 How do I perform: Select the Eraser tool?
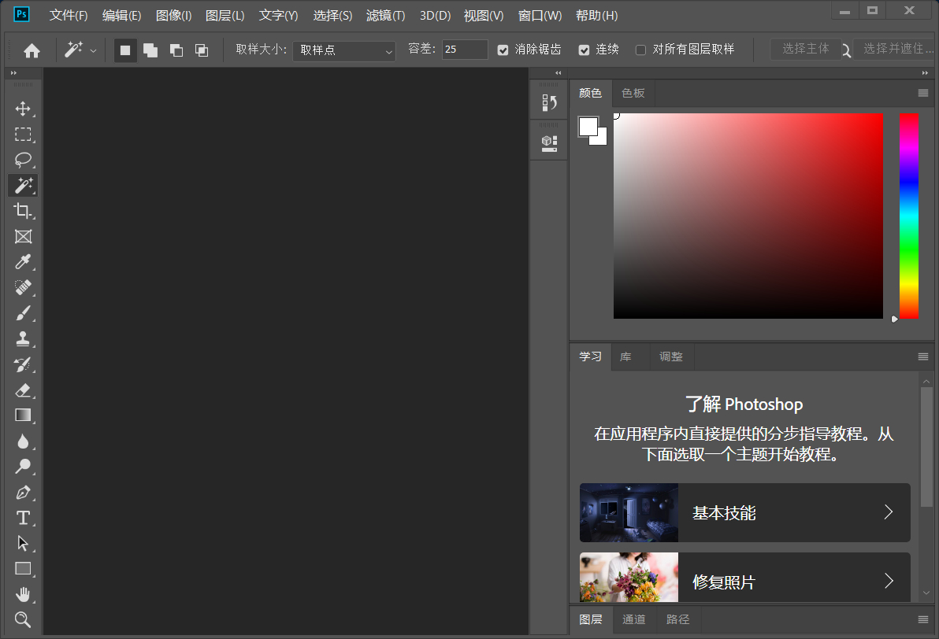point(24,390)
